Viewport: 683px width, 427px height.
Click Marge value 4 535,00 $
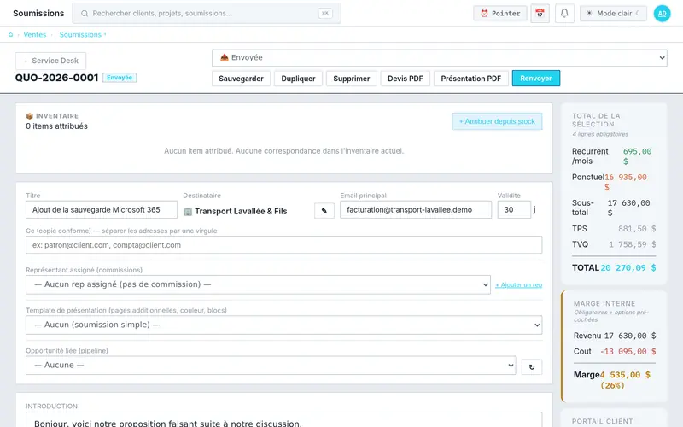point(625,380)
